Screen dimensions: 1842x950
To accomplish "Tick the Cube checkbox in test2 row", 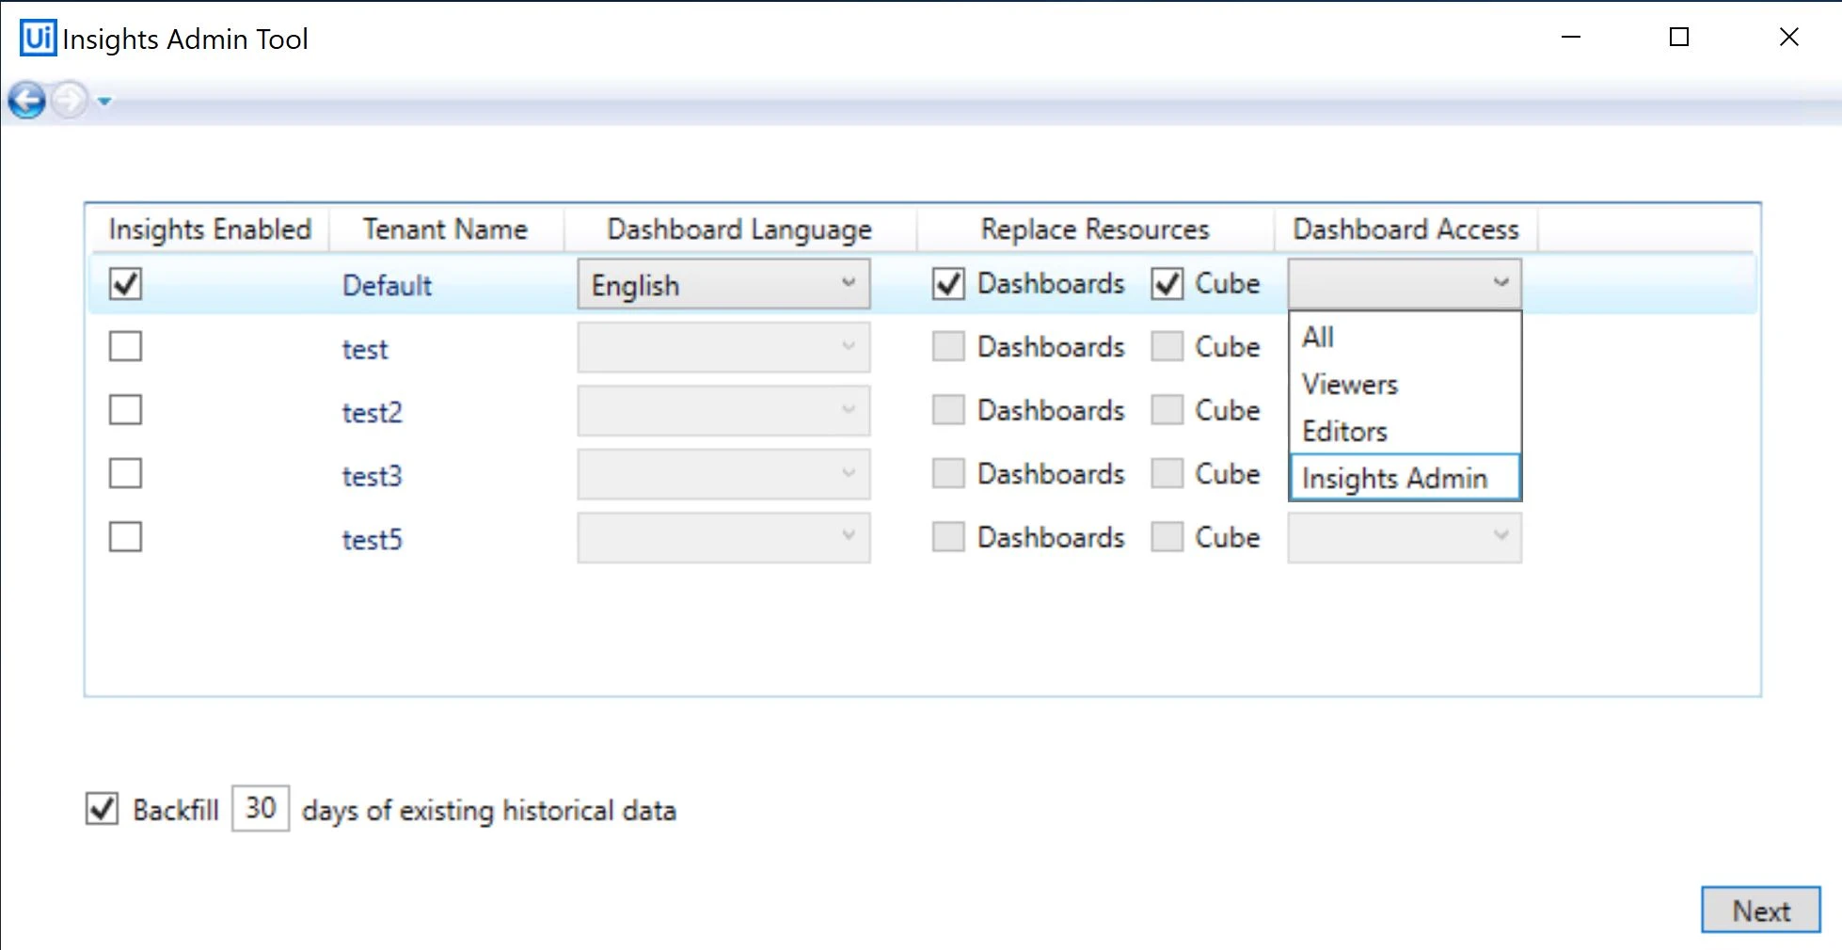I will pos(1167,410).
